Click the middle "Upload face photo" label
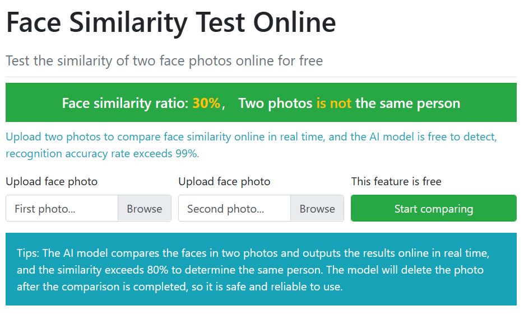 (x=224, y=181)
